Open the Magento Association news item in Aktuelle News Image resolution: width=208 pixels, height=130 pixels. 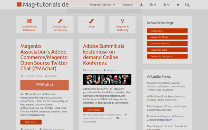coord(166,86)
